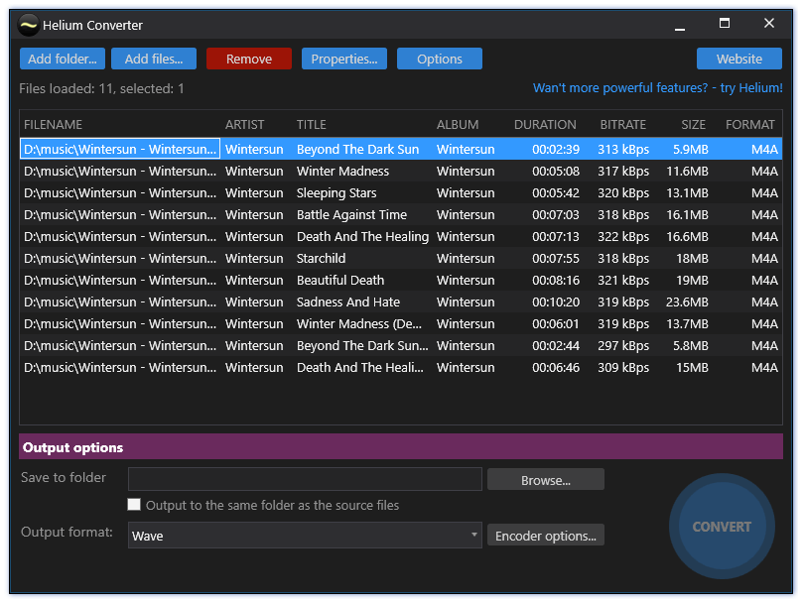This screenshot has width=804, height=603.
Task: Click the 16.1MB size cell
Action: (x=687, y=214)
